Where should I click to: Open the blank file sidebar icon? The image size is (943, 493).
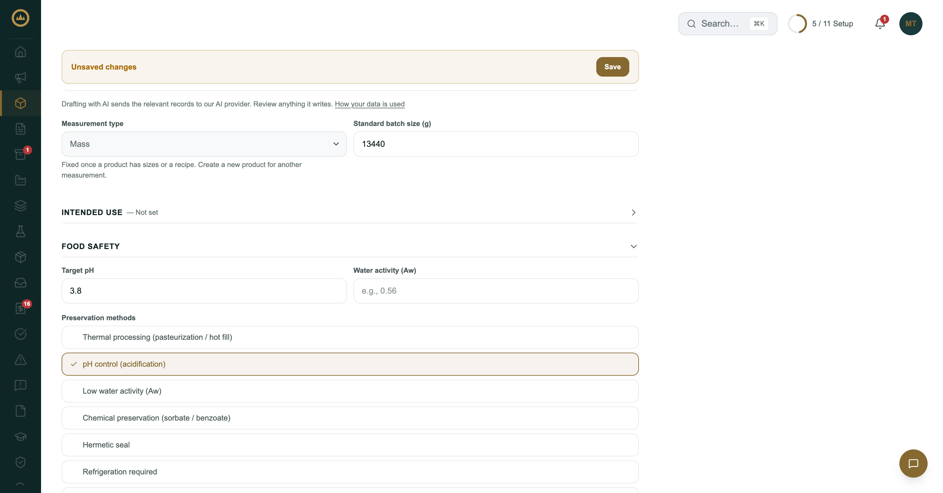(x=21, y=411)
